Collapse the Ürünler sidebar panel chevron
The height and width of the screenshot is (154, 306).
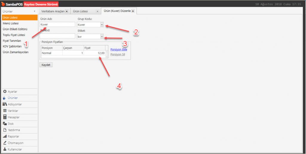pyautogui.click(x=35, y=11)
